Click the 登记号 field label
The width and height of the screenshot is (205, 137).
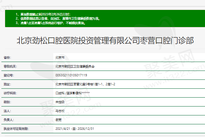[x=9, y=75]
